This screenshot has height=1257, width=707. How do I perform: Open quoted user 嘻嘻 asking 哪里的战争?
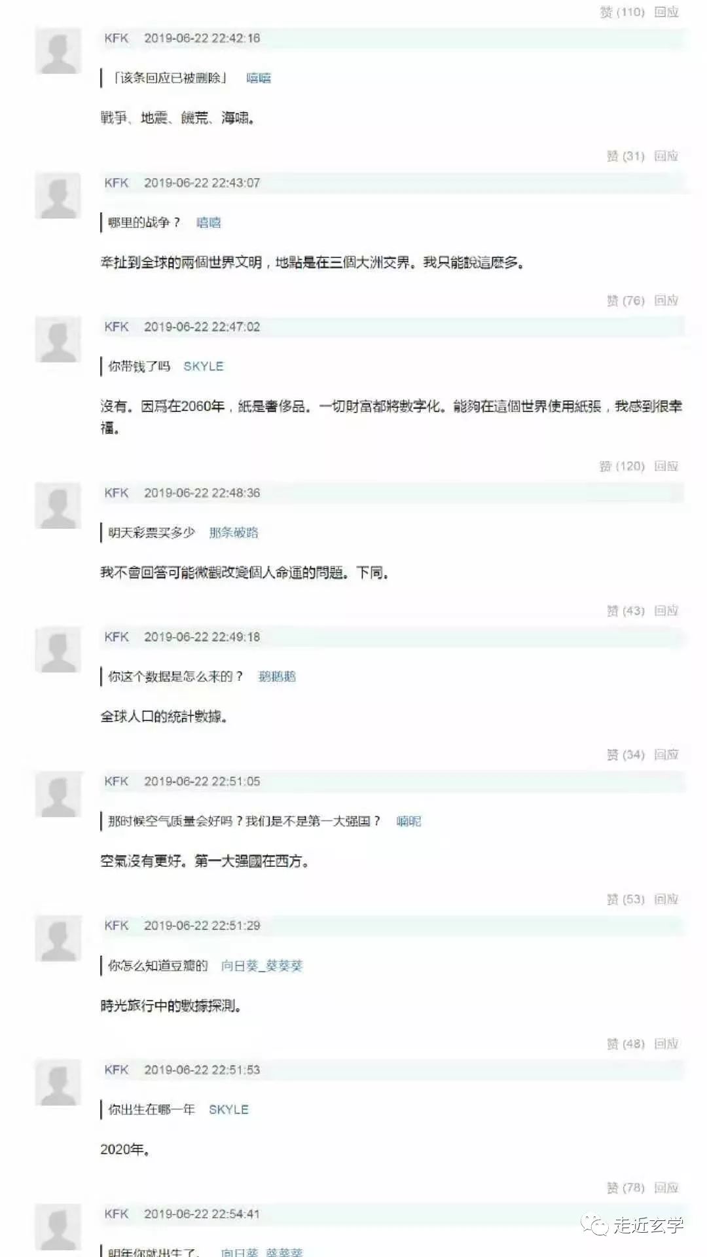tap(209, 223)
